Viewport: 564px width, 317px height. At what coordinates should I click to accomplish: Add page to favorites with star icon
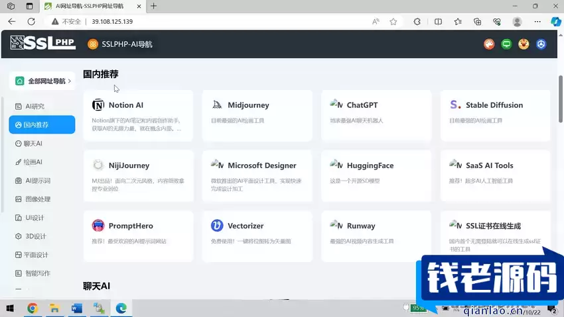pos(393,22)
